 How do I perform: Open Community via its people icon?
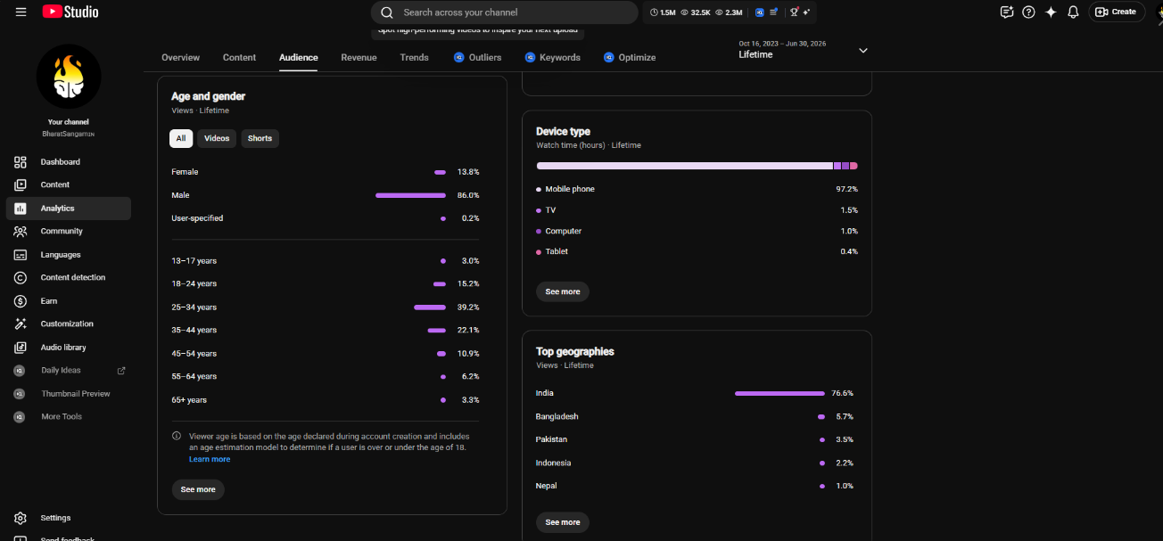21,231
